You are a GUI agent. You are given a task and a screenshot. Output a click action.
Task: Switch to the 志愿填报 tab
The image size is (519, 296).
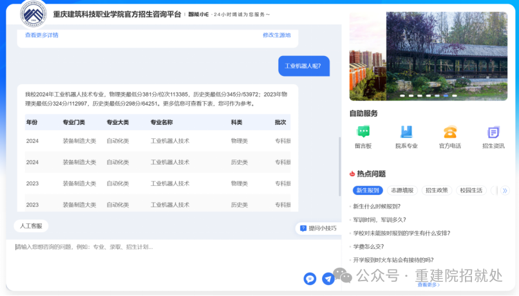(x=403, y=190)
